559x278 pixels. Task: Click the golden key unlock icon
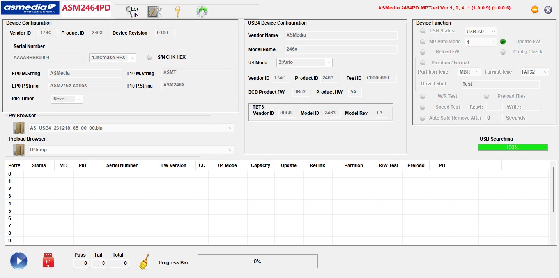coord(177,12)
